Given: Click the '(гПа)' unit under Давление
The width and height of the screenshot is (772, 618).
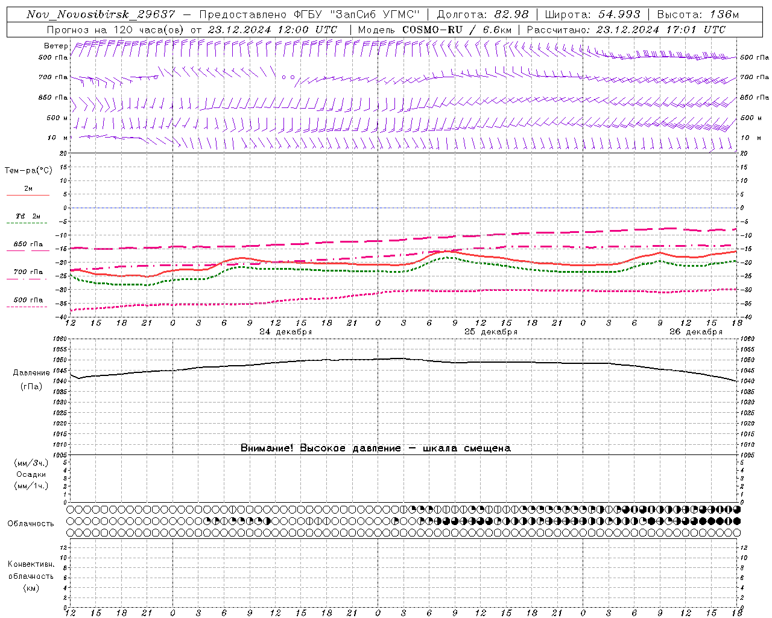Looking at the screenshot, I should coord(31,387).
